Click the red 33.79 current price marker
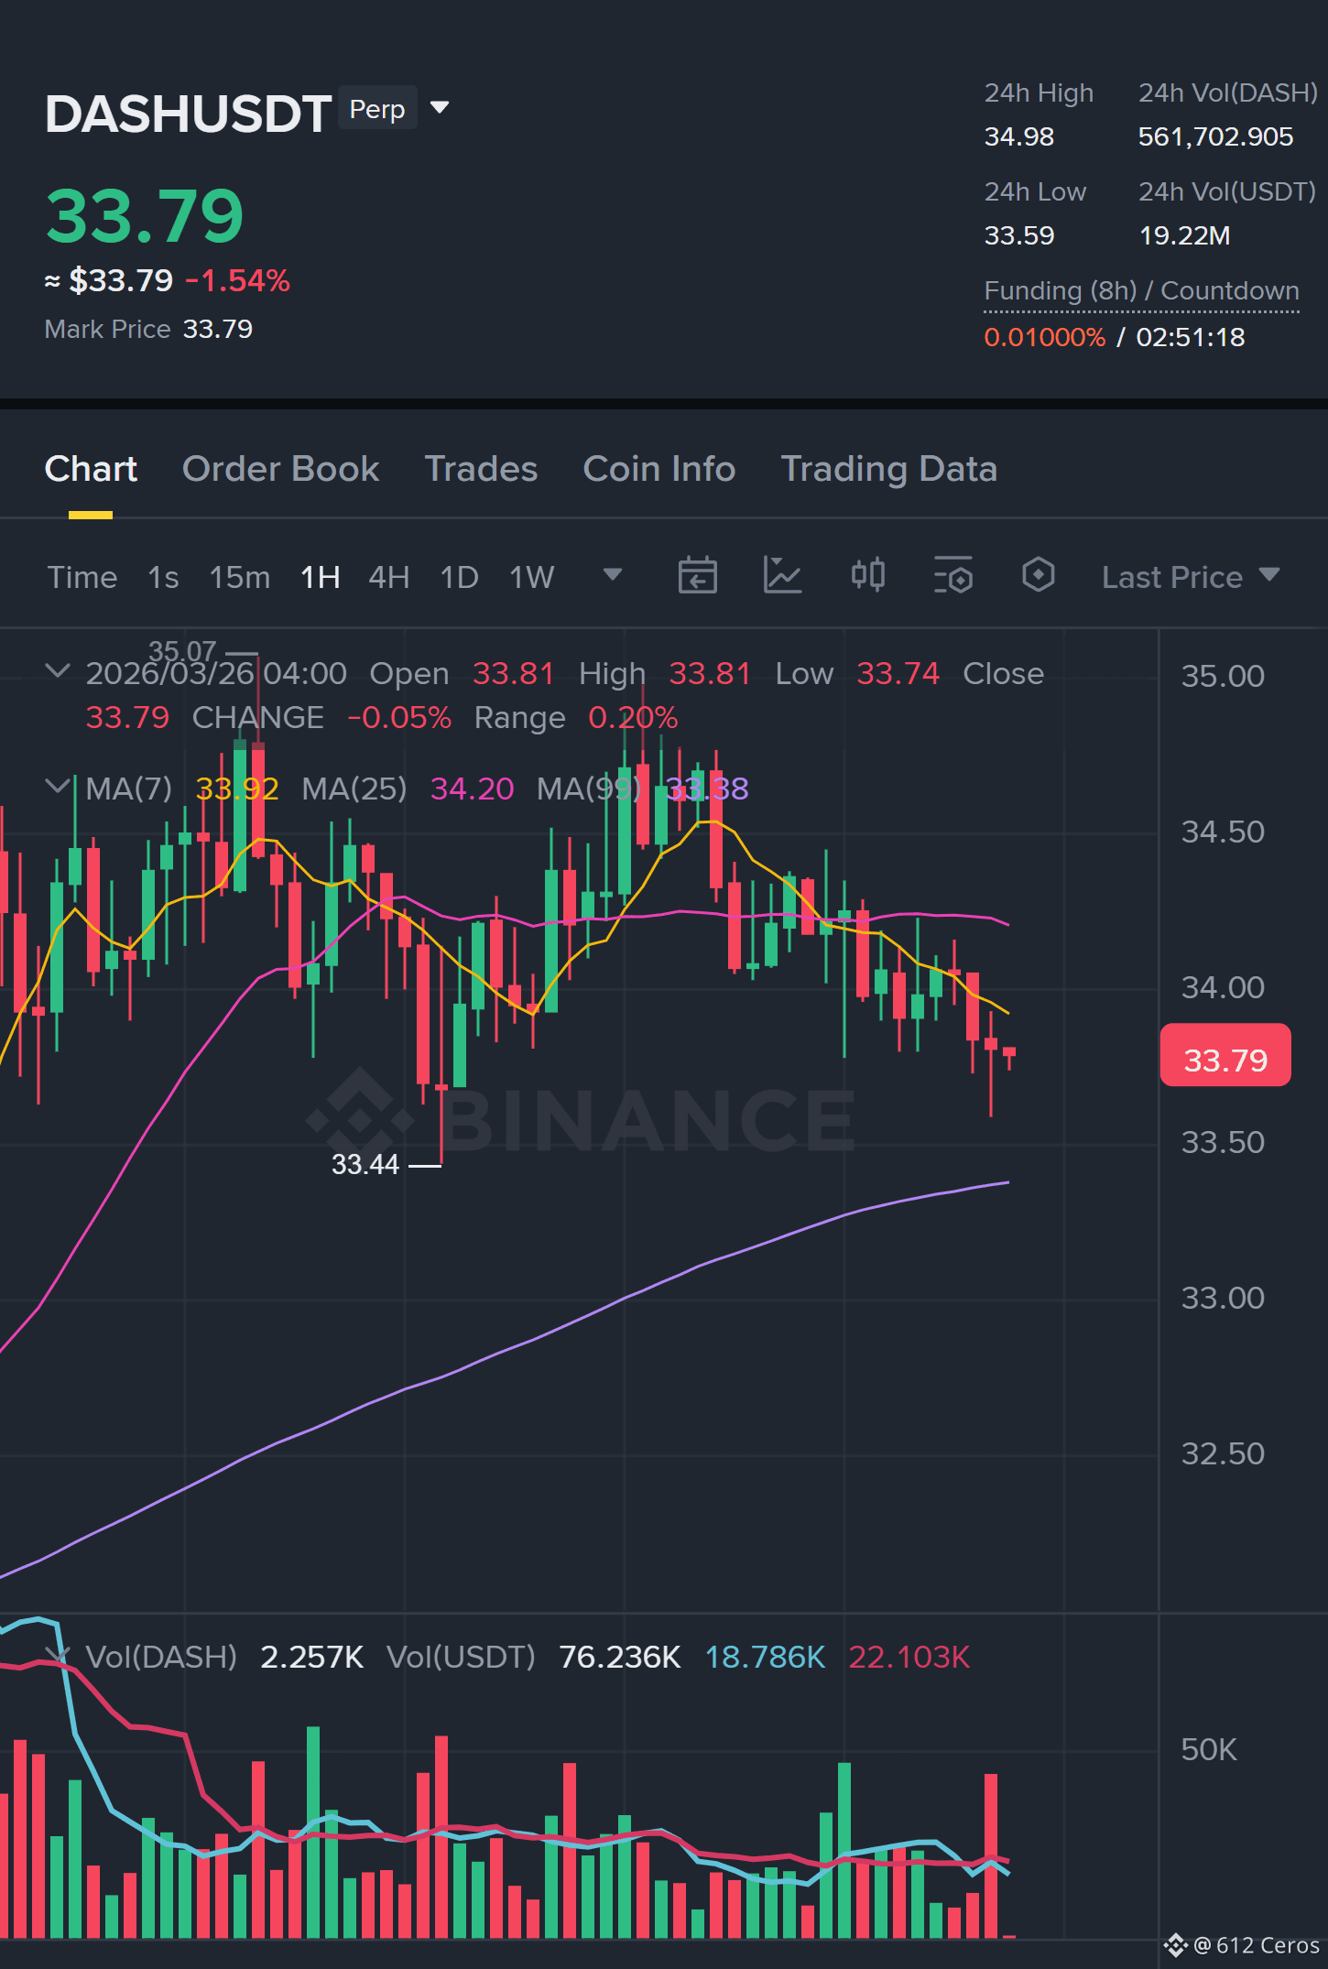This screenshot has width=1328, height=1969. point(1225,1056)
